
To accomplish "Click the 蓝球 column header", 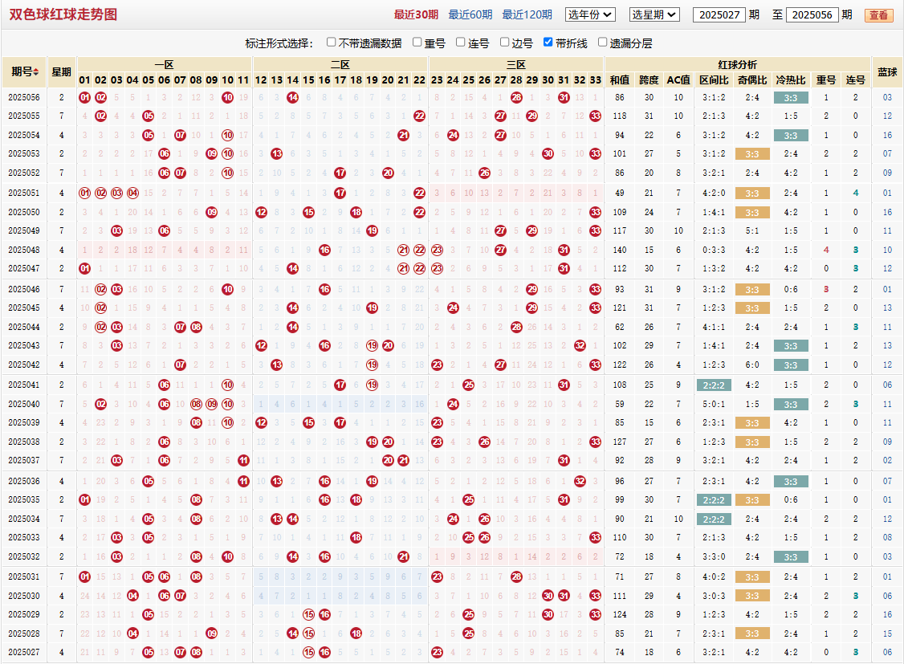I will point(887,72).
